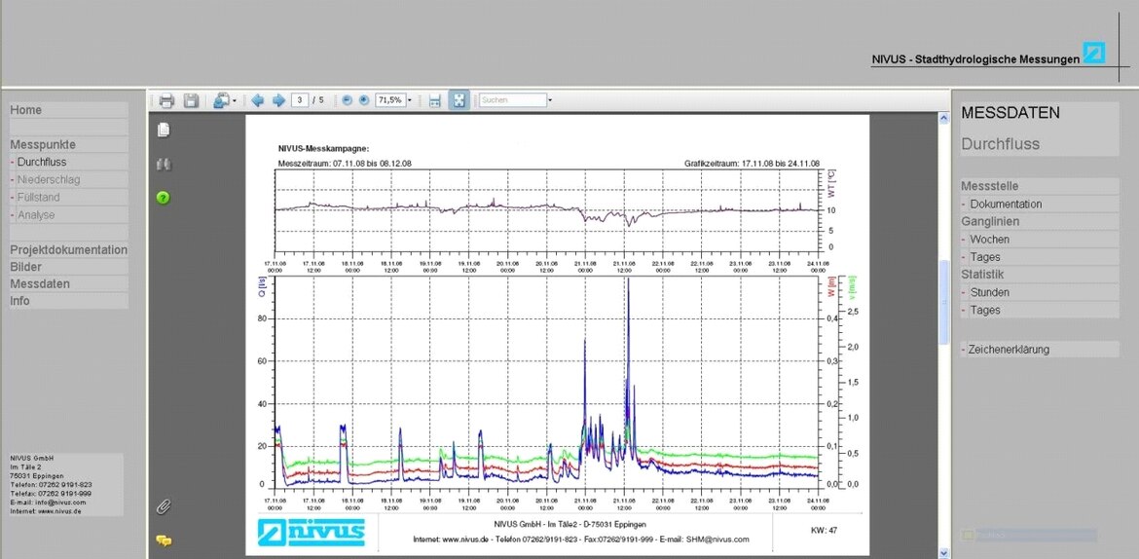
Task: Open Projektdokumentation in the left menu
Action: click(x=68, y=250)
